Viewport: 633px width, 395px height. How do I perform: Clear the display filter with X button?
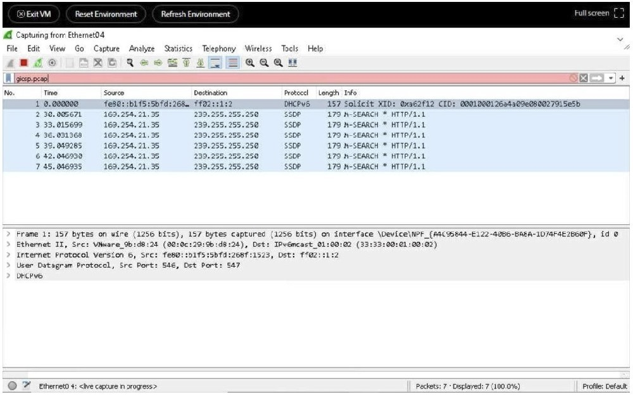pyautogui.click(x=584, y=78)
